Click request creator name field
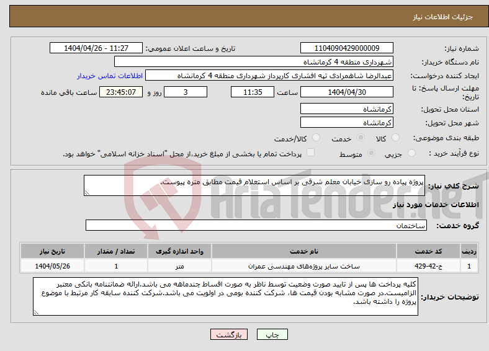Image resolution: width=489 pixels, height=351 pixels. [x=269, y=76]
